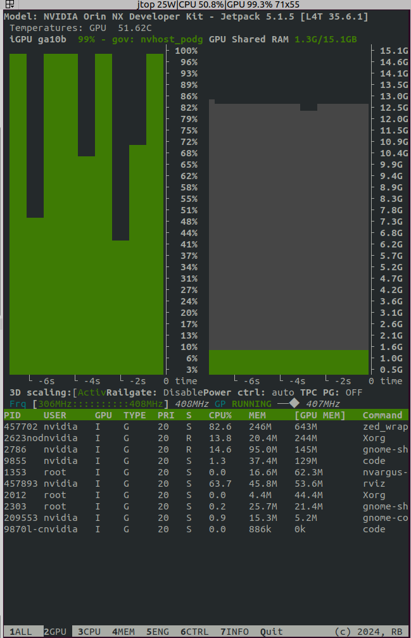Click the (c) 2024, RB credit text
This screenshot has height=638, width=411.
coord(369,632)
